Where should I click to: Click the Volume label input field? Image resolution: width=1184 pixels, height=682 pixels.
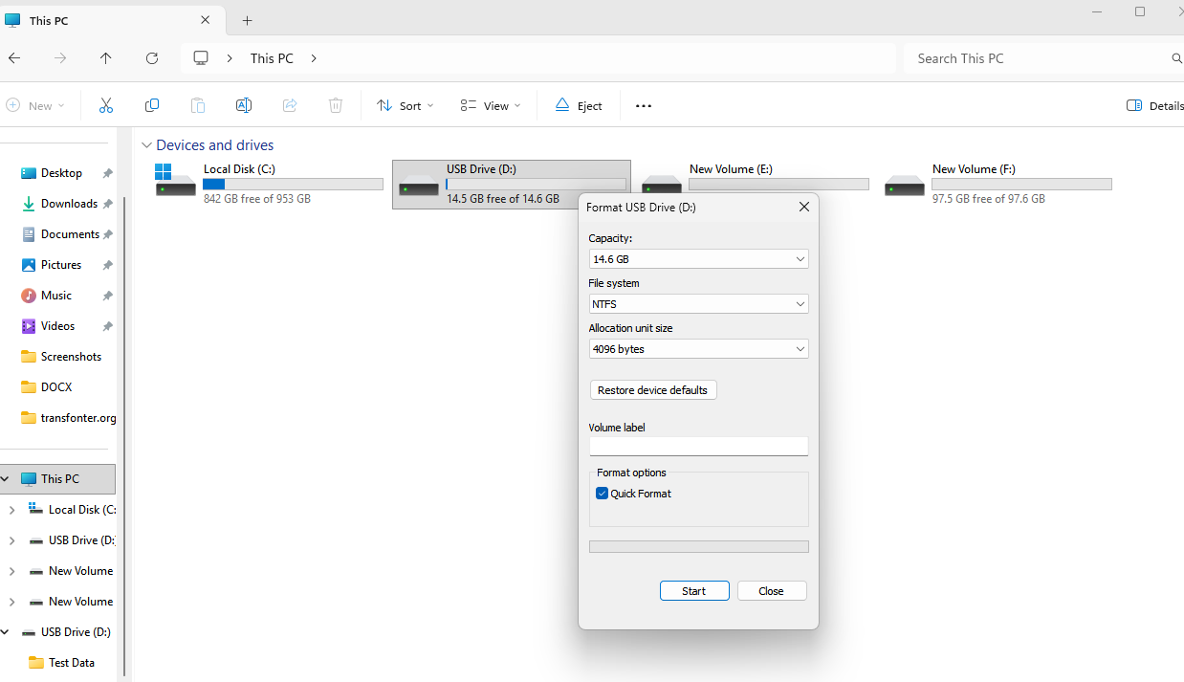tap(698, 447)
